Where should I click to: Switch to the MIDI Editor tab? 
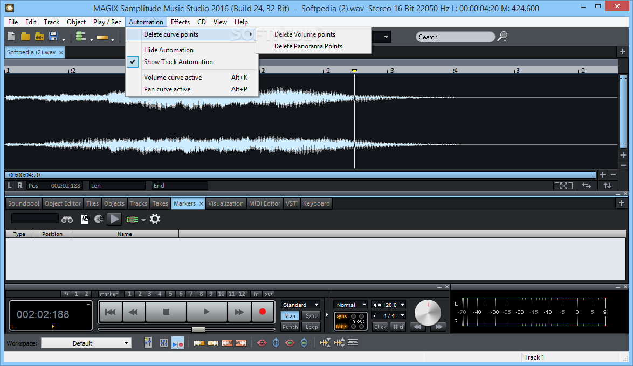[264, 203]
